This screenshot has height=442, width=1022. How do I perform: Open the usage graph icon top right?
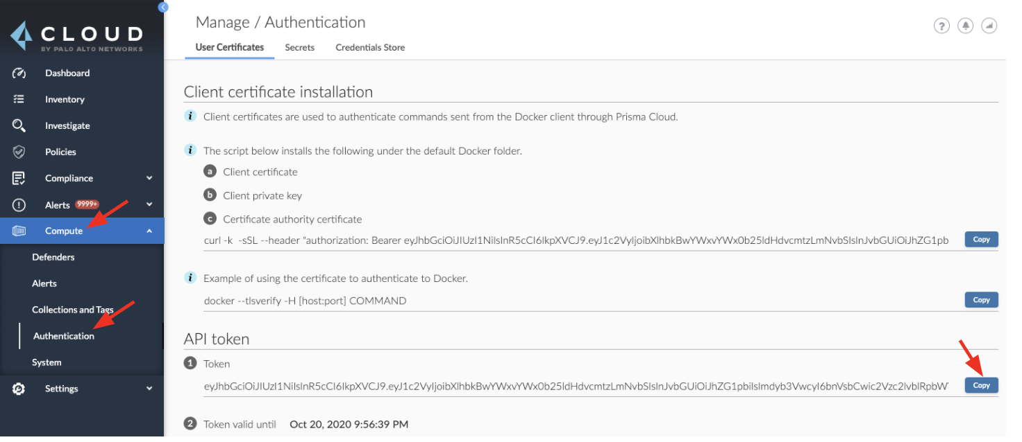coord(989,25)
